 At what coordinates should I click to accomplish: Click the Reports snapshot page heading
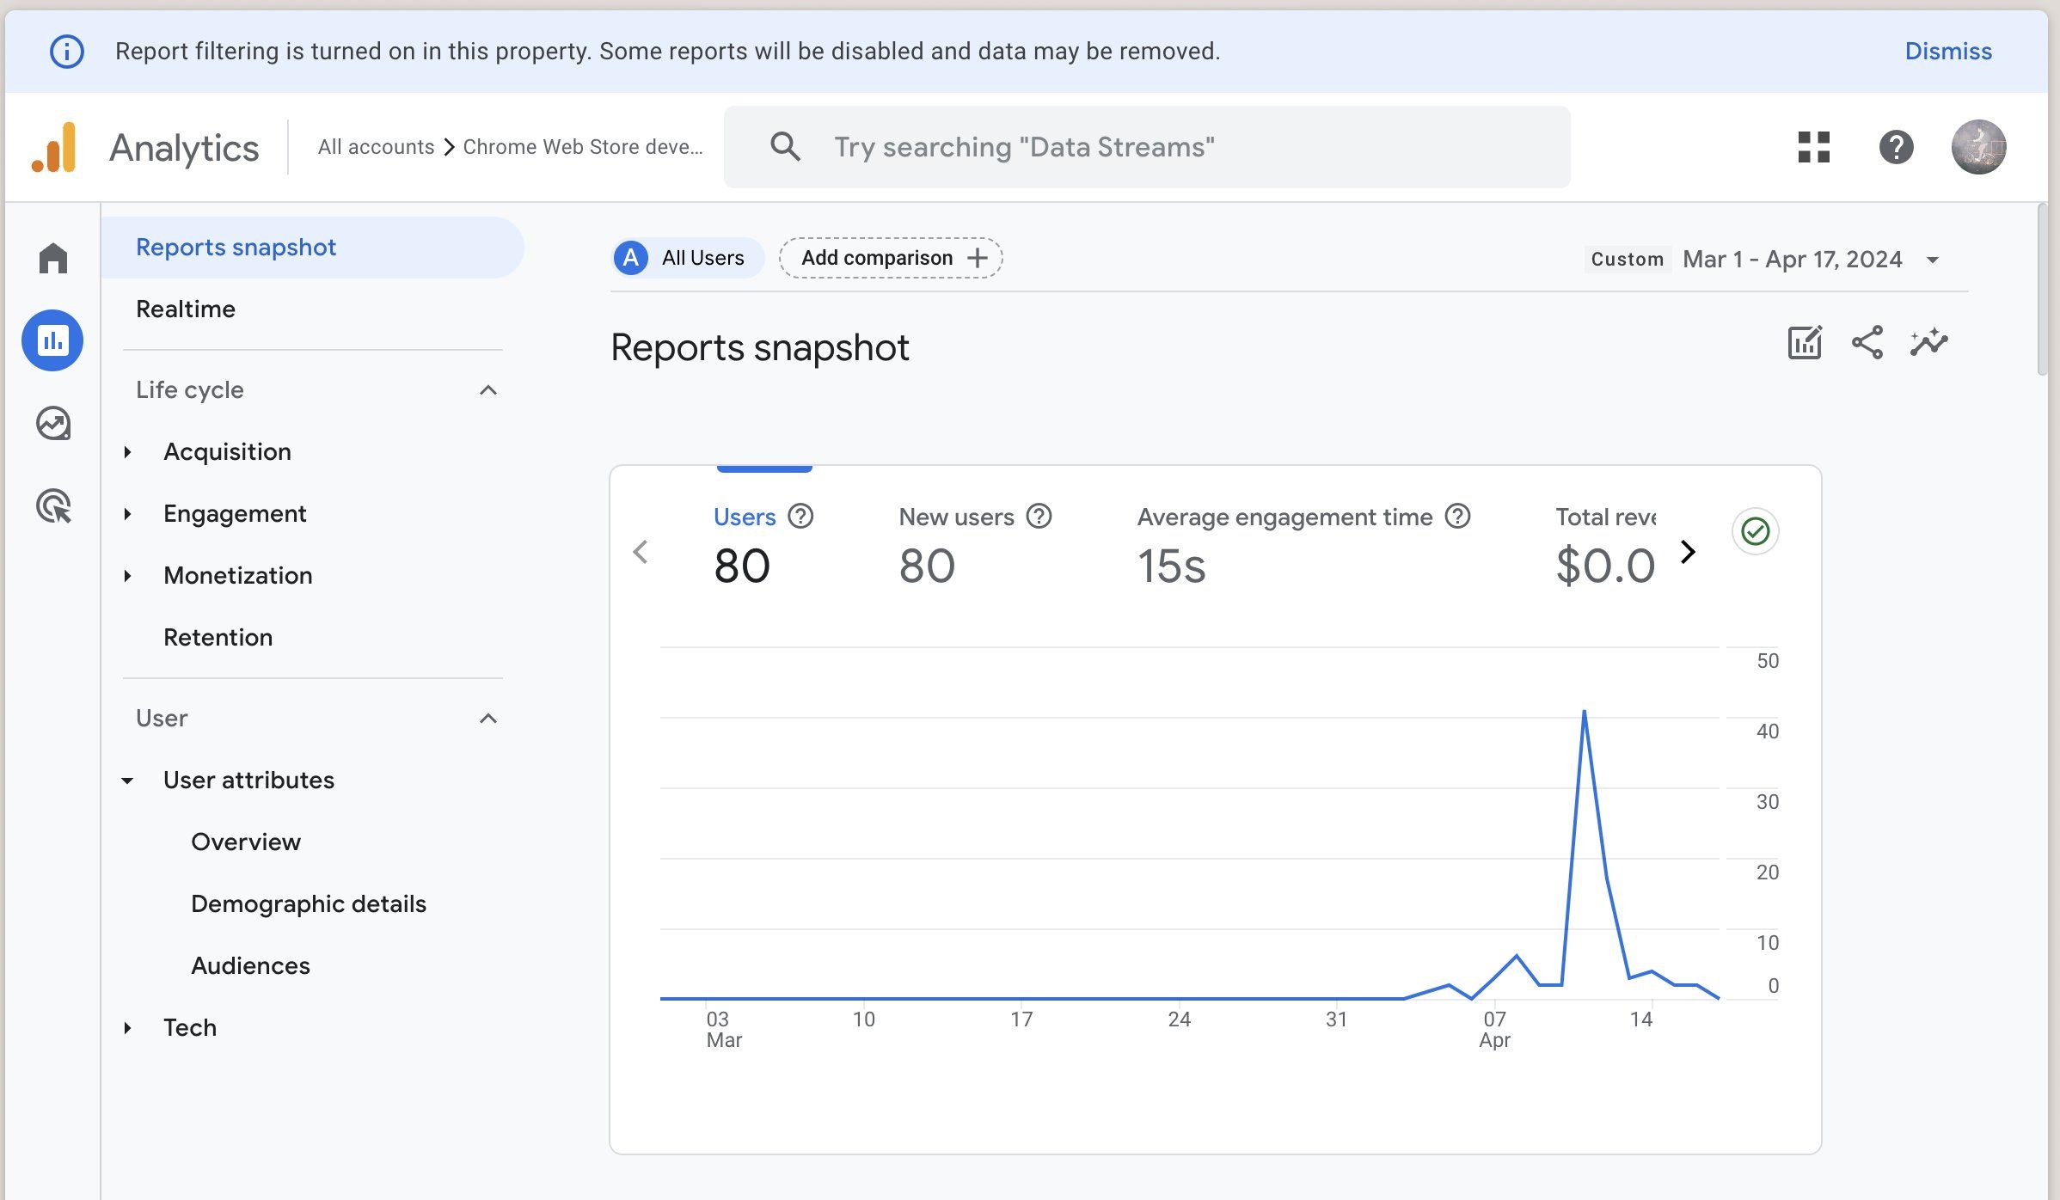coord(759,348)
